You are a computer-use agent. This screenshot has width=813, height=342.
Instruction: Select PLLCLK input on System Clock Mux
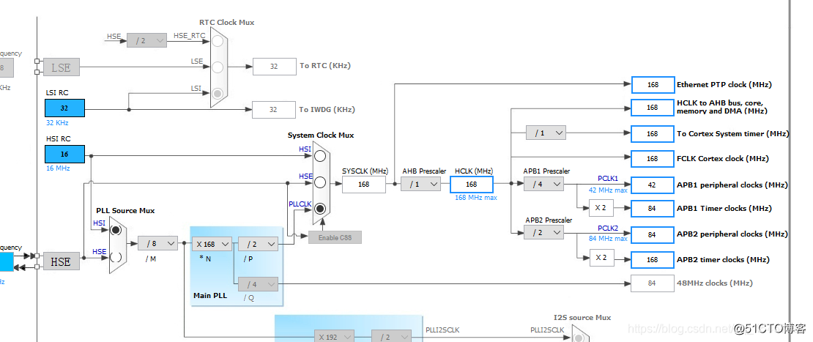click(x=319, y=209)
